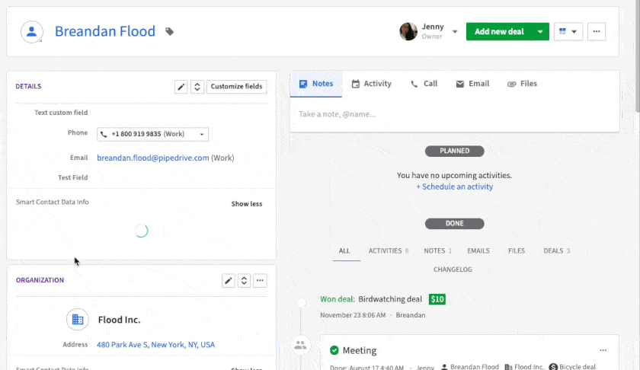Select the ACTIVITIES filter tab
Viewport: 640px width, 370px height.
tap(388, 251)
